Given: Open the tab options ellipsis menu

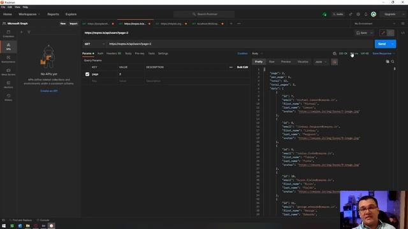Looking at the screenshot, I should point(239,24).
